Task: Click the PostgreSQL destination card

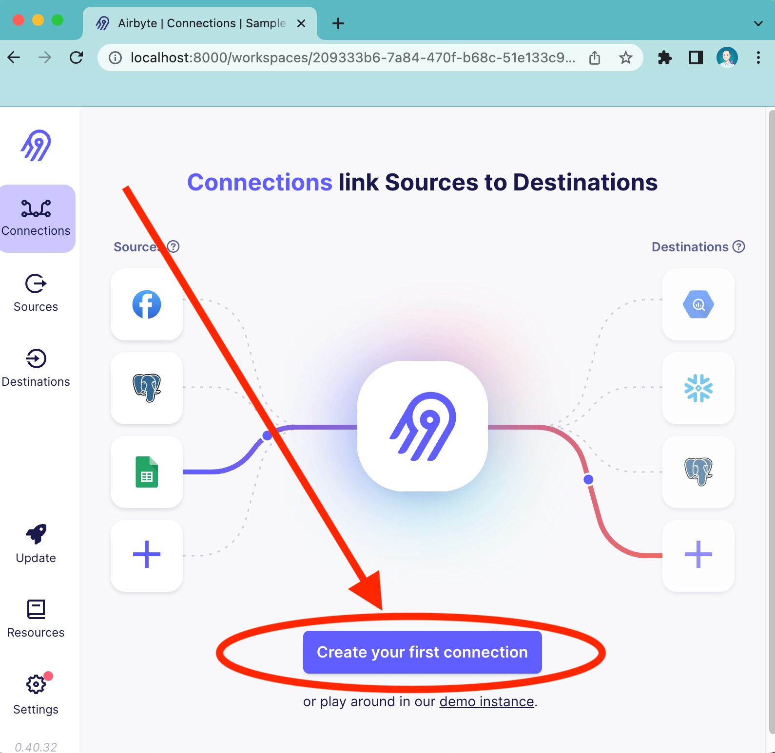Action: click(x=698, y=472)
